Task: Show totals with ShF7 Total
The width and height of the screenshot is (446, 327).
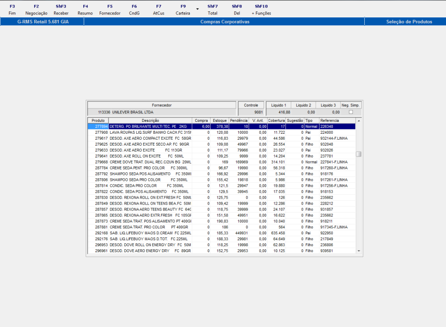Action: pos(213,10)
